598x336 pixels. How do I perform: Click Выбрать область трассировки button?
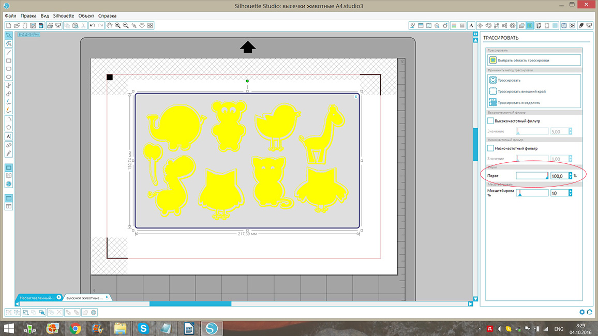(x=533, y=60)
